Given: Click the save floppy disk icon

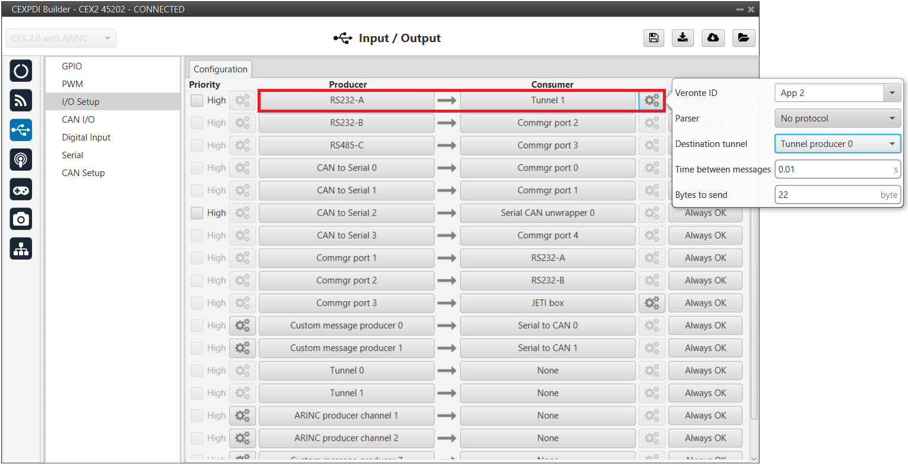Looking at the screenshot, I should pyautogui.click(x=653, y=38).
